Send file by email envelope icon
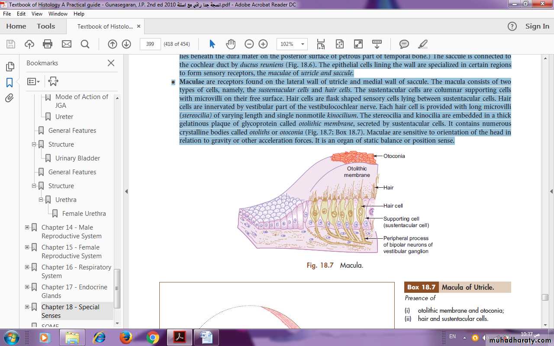554x346 pixels. (66, 44)
